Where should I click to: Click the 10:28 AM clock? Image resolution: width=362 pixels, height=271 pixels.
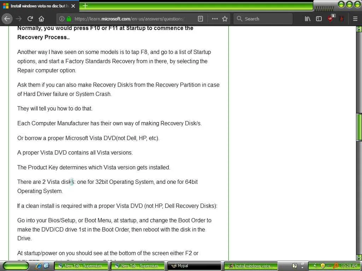click(349, 266)
